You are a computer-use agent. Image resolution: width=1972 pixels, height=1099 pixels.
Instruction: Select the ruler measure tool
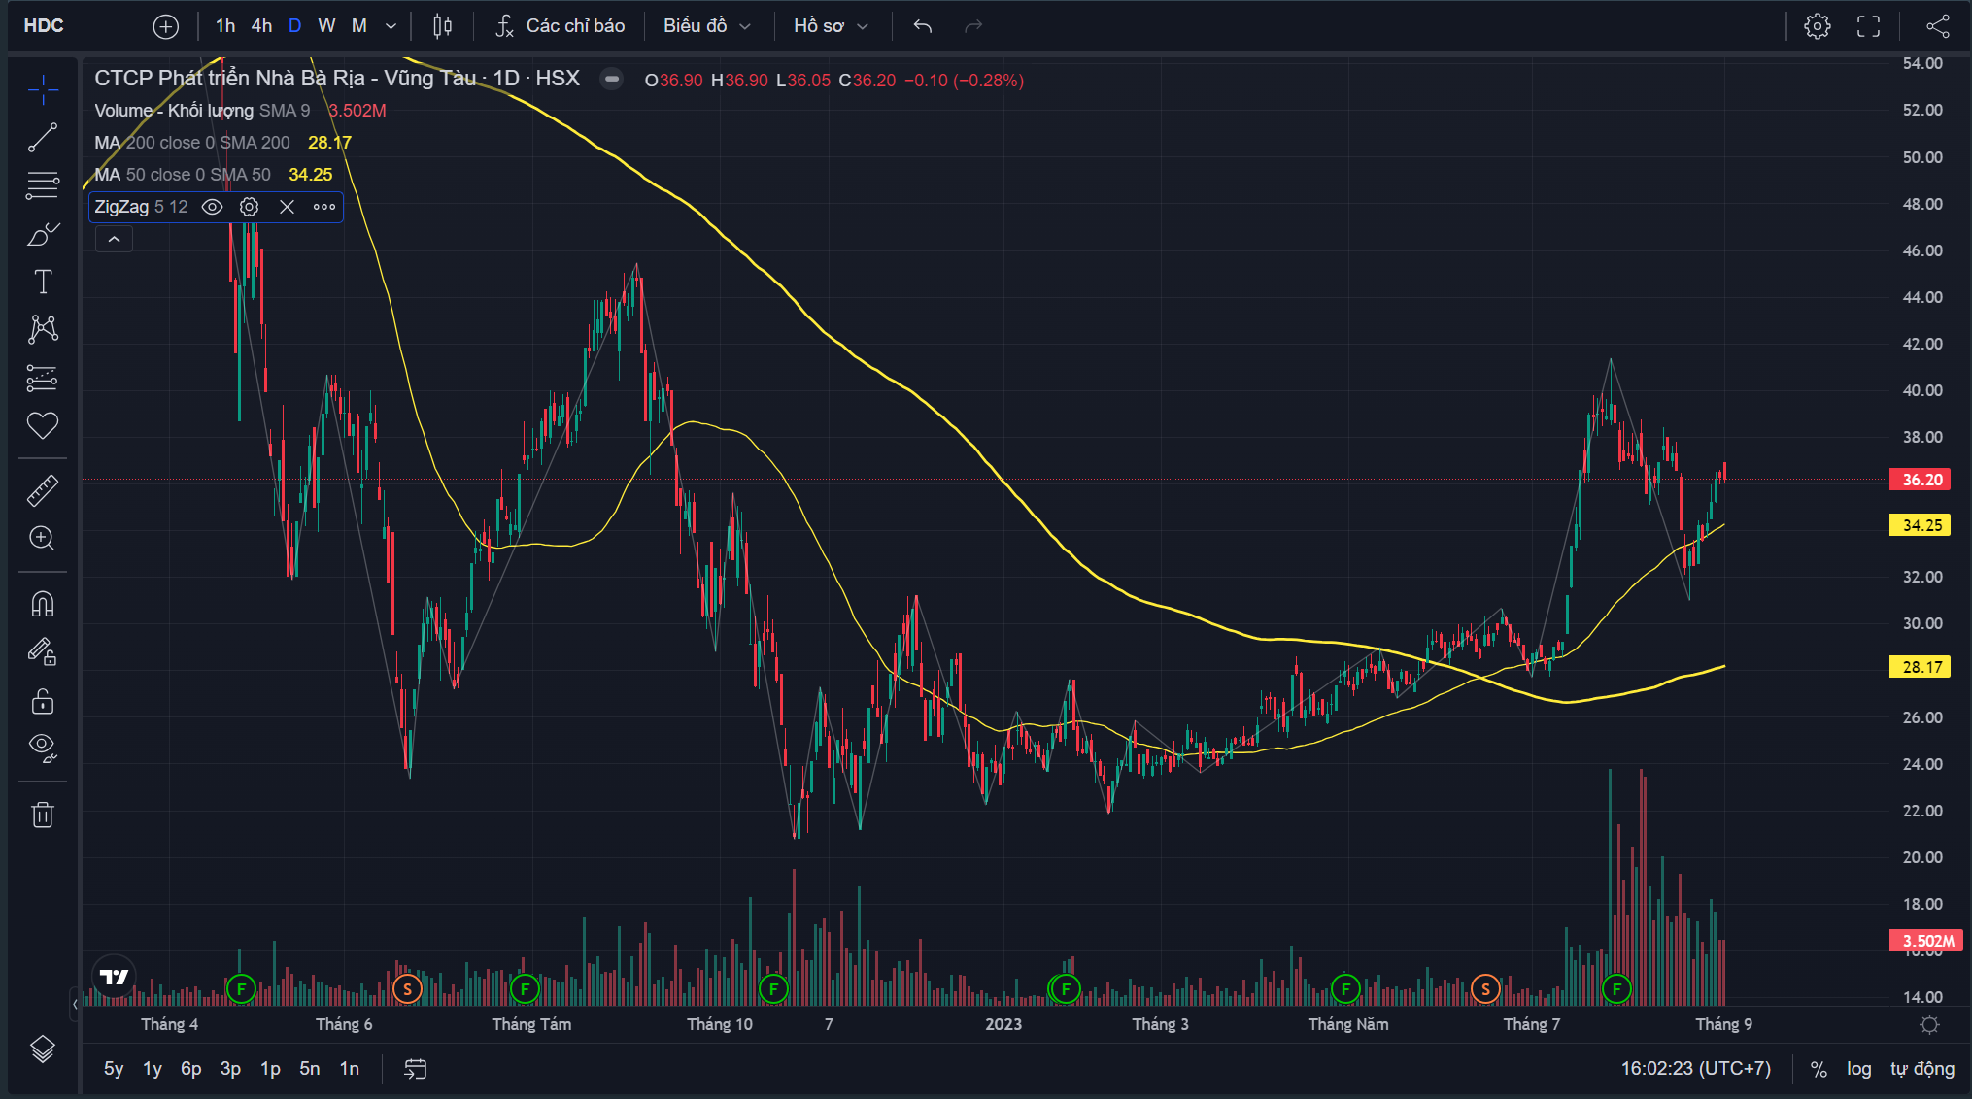[x=42, y=490]
